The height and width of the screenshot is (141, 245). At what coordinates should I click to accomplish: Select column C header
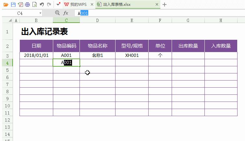(66, 20)
